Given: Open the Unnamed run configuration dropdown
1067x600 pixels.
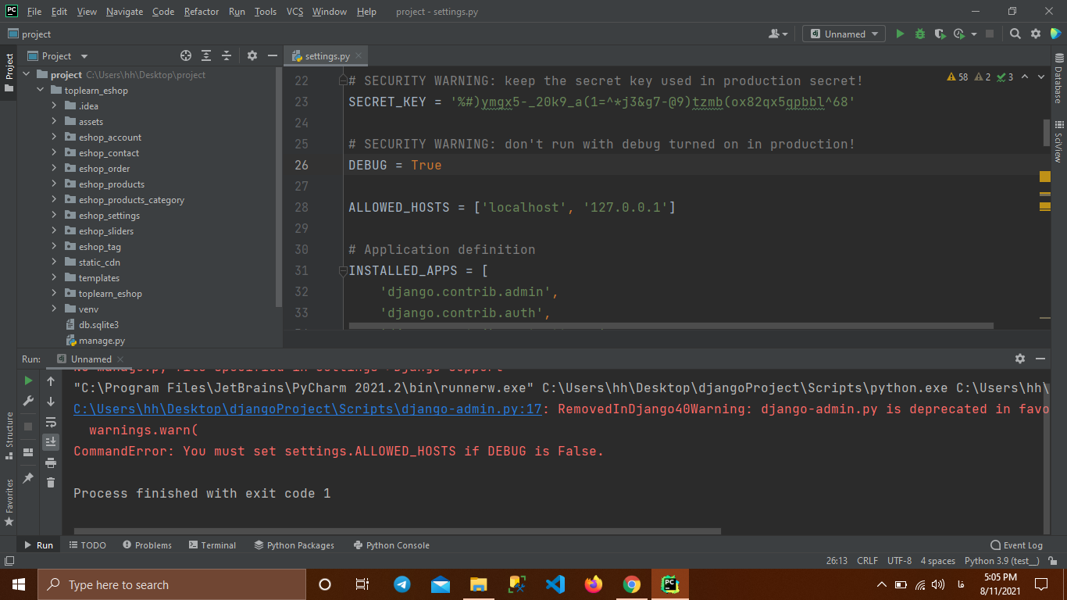Looking at the screenshot, I should tap(844, 34).
